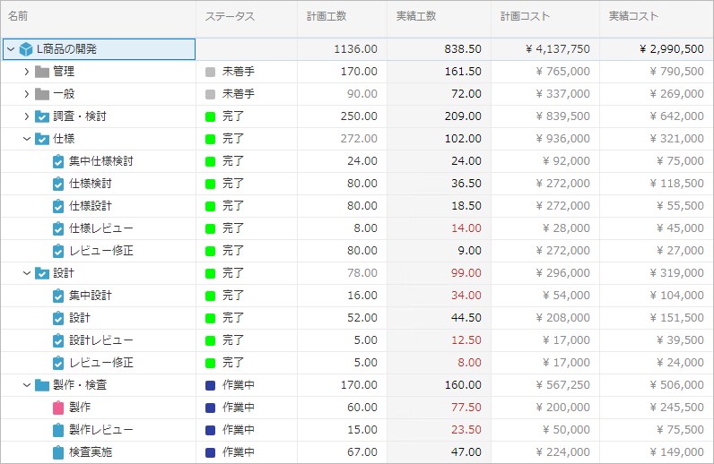
Task: Click the clipboard task icon for 集中仕様検討
Action: click(x=58, y=161)
